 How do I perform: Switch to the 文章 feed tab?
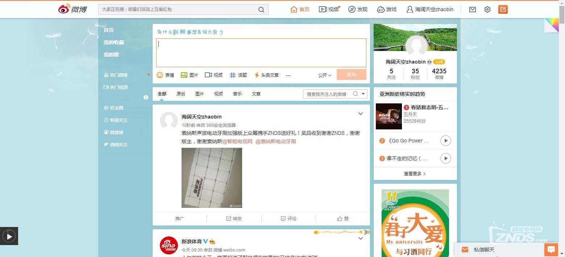click(x=256, y=94)
